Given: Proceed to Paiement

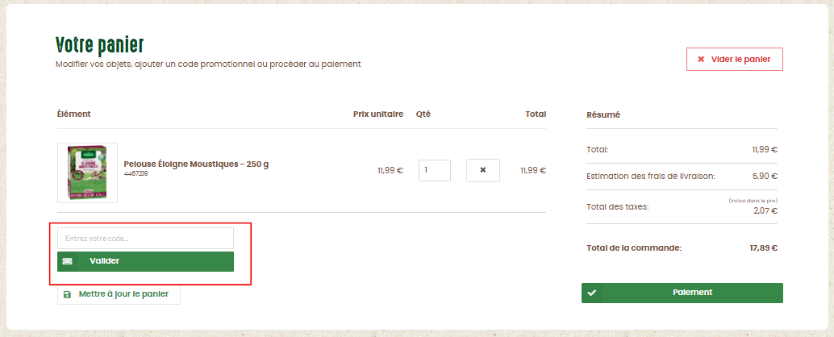Looking at the screenshot, I should click(682, 293).
